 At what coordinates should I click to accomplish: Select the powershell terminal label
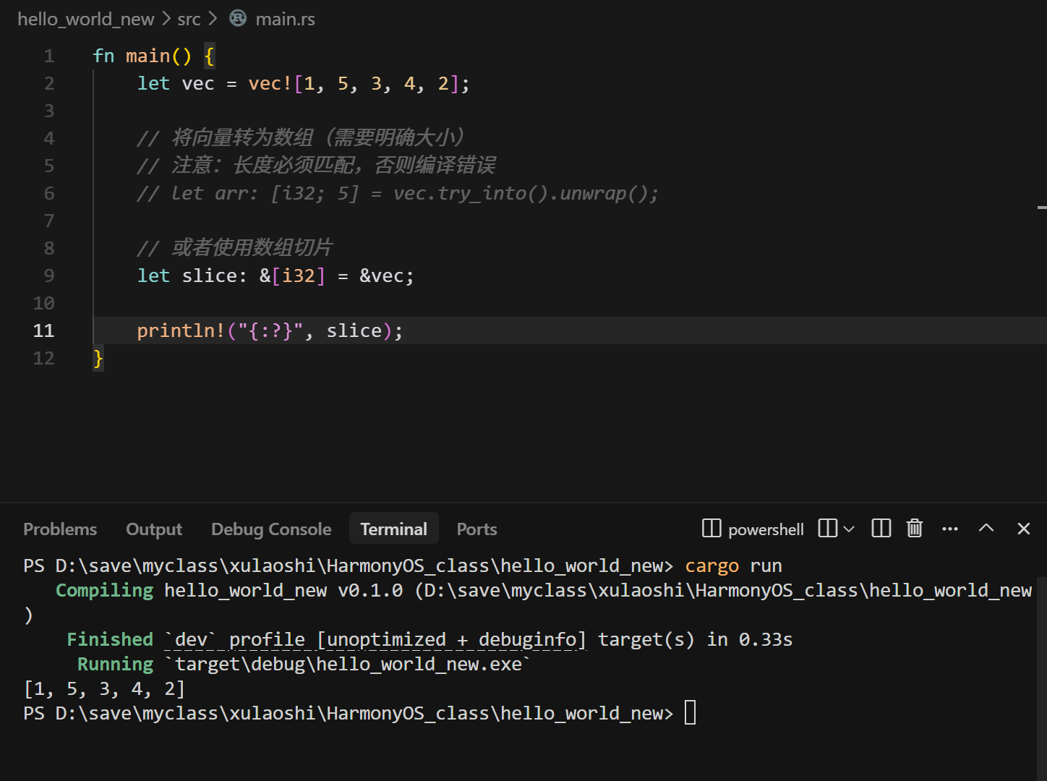[766, 529]
